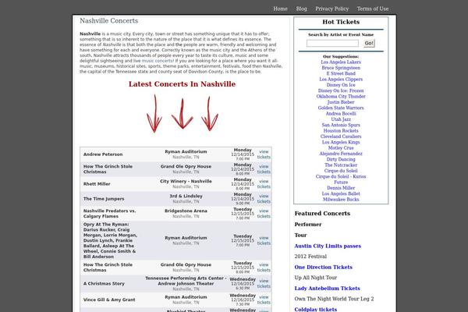This screenshot has height=312, width=468.
Task: Click the Hot Tickets heading
Action: 341,22
